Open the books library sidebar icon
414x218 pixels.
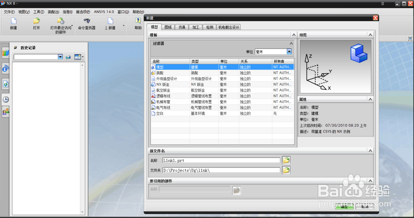click(5, 53)
